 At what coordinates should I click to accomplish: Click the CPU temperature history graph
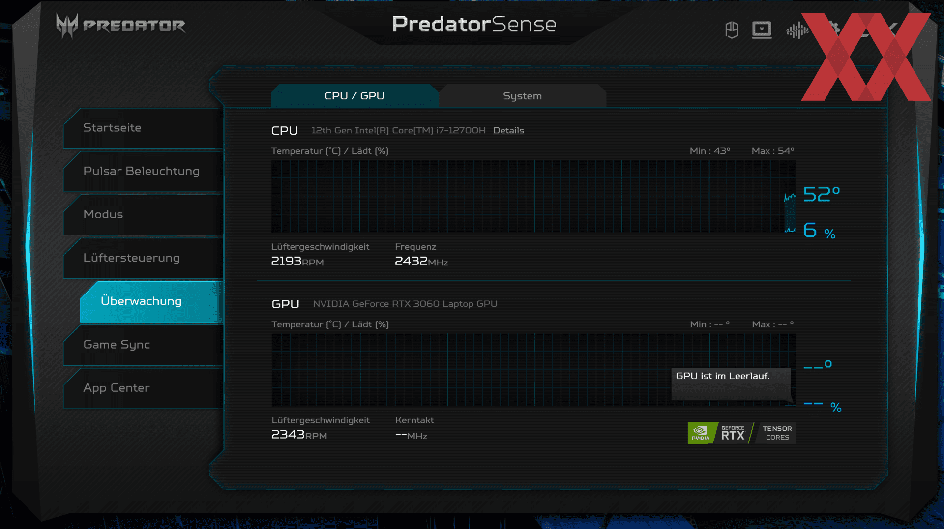tap(533, 196)
